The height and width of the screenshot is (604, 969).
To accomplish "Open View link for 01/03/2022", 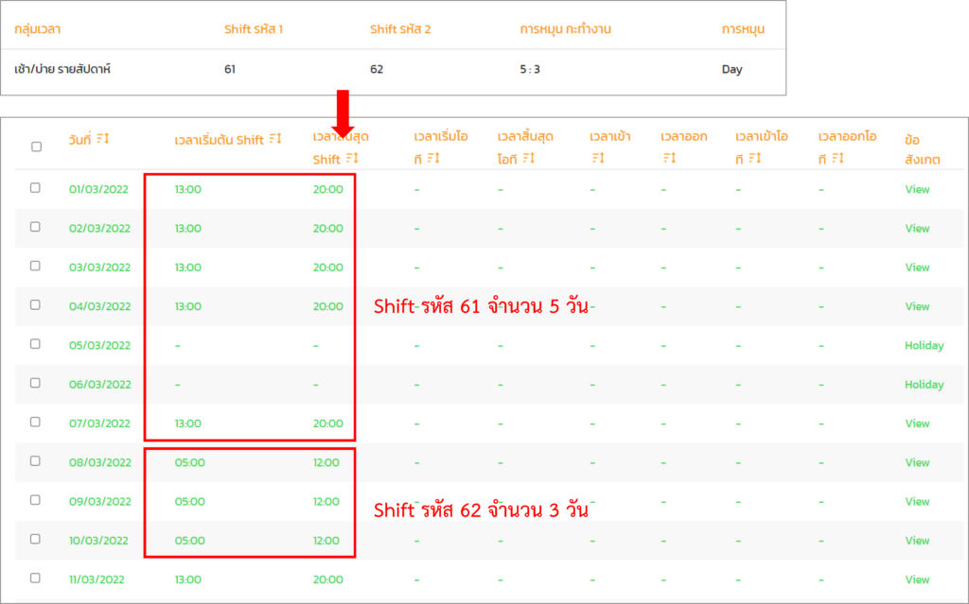I will (x=917, y=189).
